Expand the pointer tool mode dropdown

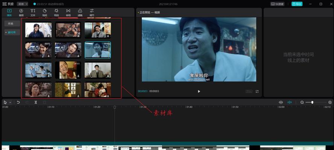coord(10,102)
